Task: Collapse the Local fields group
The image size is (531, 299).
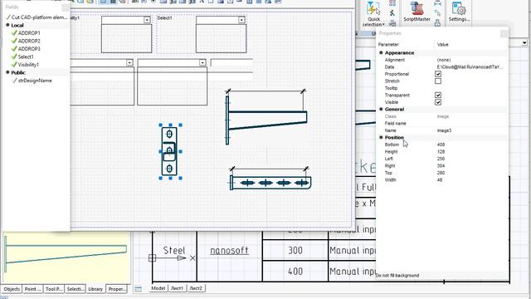Action: tap(7, 25)
